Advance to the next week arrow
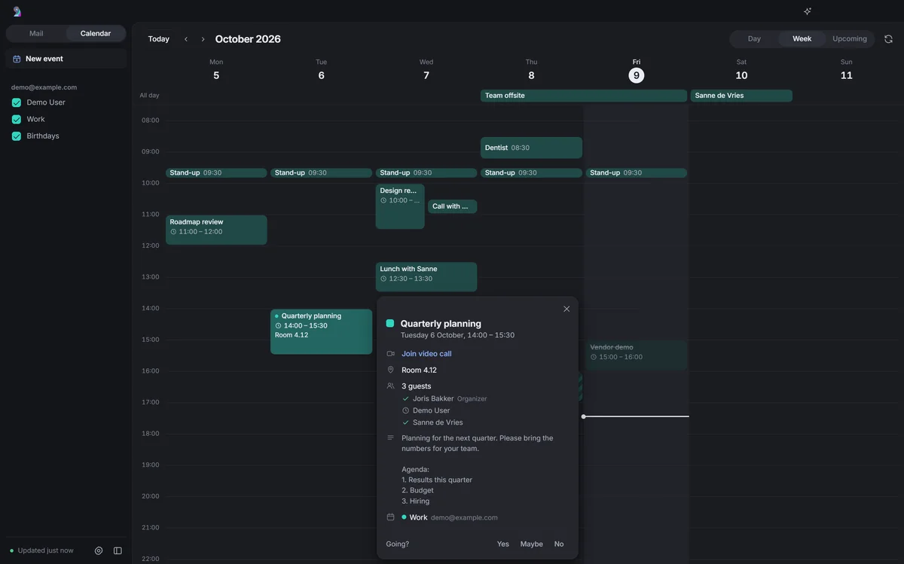Screen dimensions: 904x564 pos(203,39)
